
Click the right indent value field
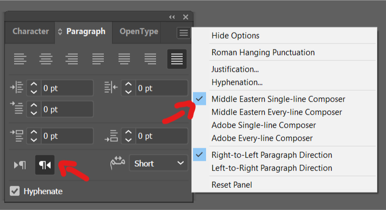point(161,88)
